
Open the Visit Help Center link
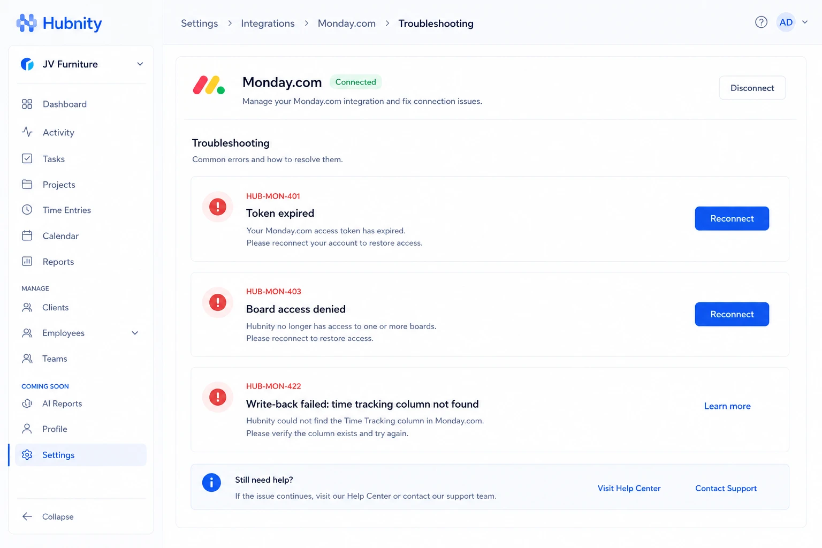[629, 488]
